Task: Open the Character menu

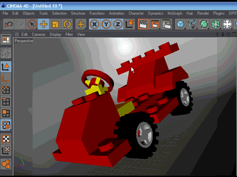Action: 136,13
